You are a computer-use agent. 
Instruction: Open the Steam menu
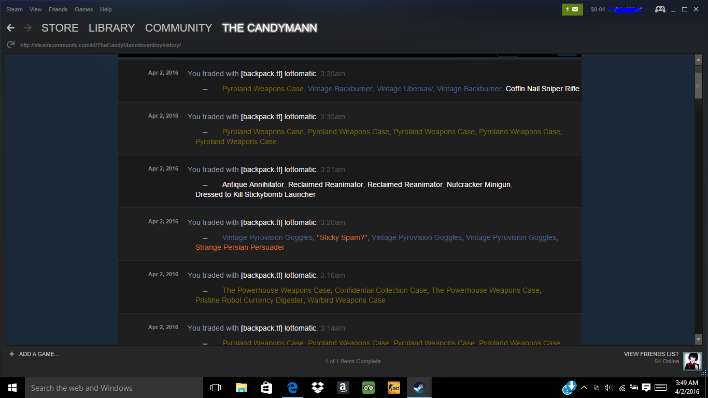15,9
